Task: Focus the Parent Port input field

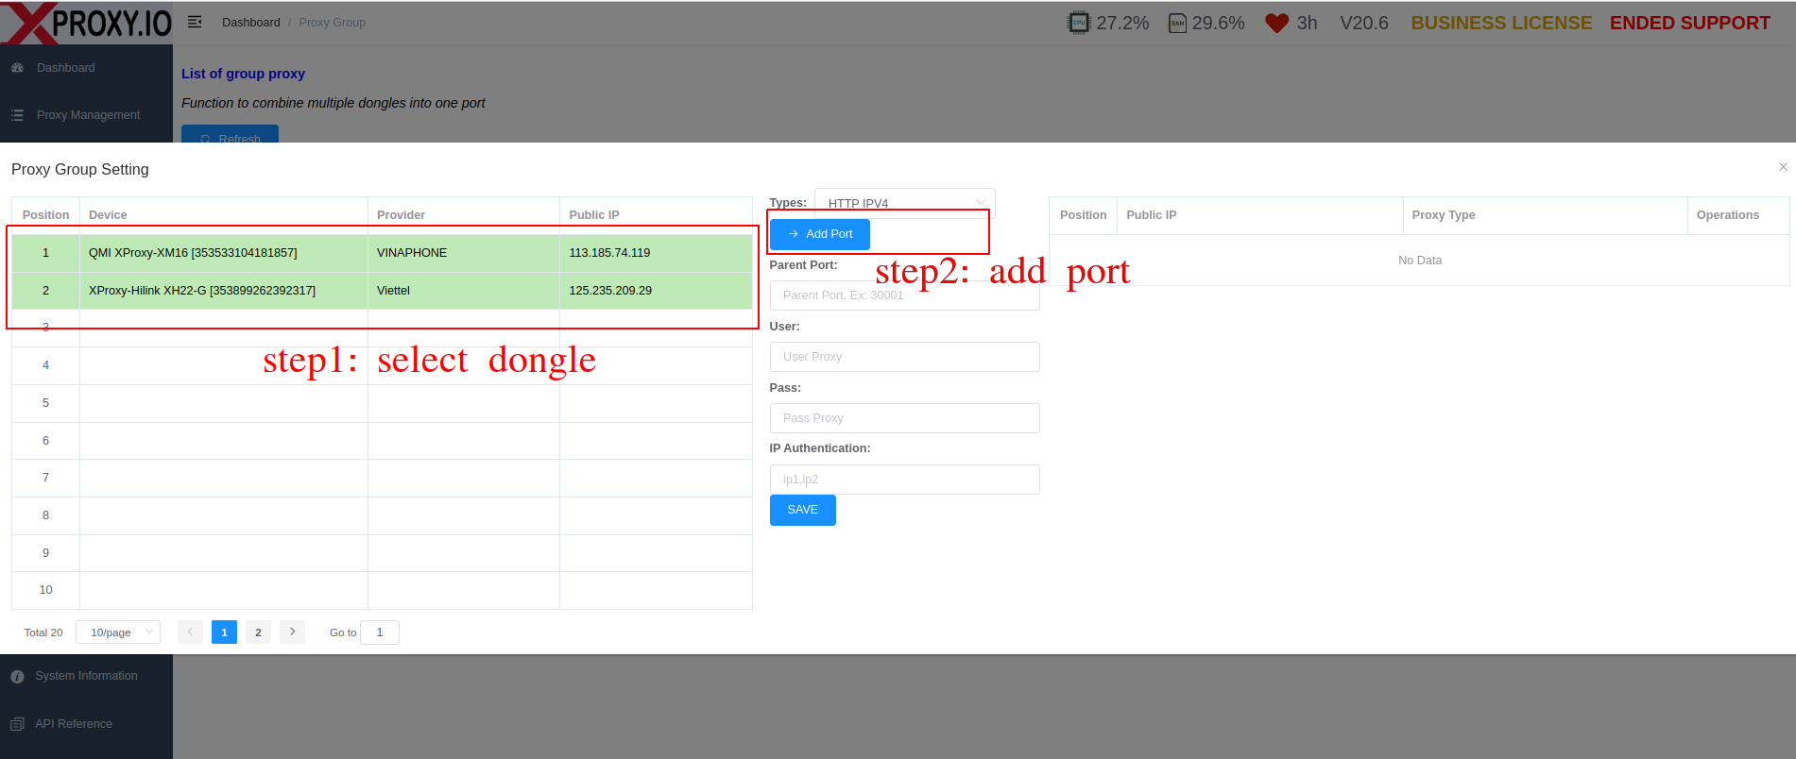Action: (904, 295)
